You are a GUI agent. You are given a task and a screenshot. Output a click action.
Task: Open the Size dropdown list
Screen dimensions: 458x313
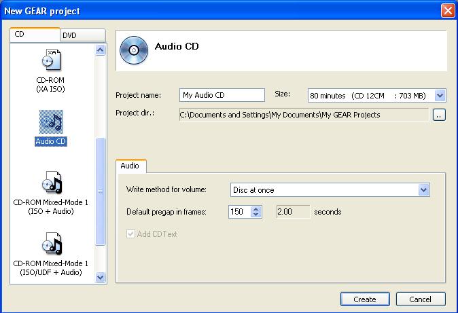point(440,96)
